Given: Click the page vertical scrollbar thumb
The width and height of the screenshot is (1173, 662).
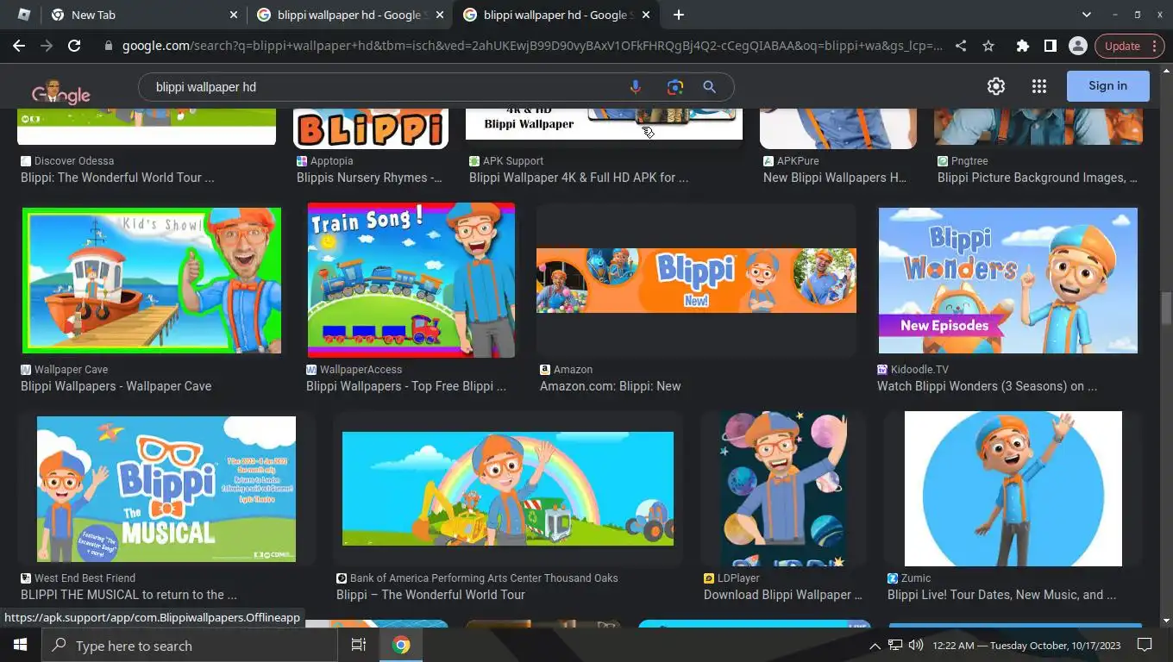Looking at the screenshot, I should 1166,309.
